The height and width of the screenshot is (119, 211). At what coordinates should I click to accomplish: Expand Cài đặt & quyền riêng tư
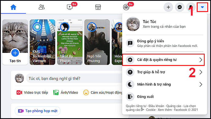[164, 60]
